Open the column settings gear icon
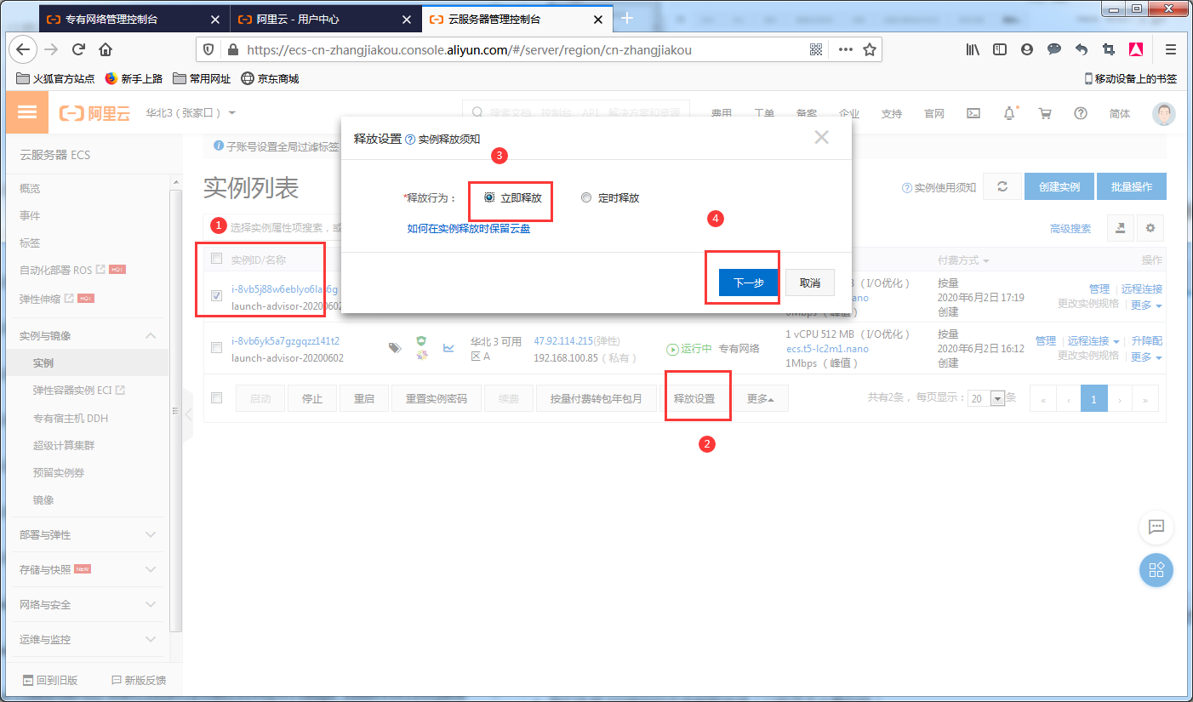 (x=1150, y=228)
